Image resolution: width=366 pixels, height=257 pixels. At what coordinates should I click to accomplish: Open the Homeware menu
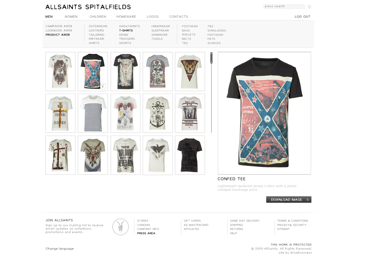(126, 16)
